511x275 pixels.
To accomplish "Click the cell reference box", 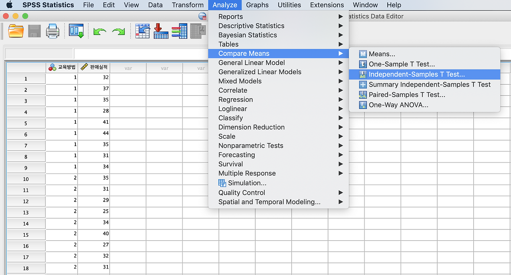I will 39,53.
